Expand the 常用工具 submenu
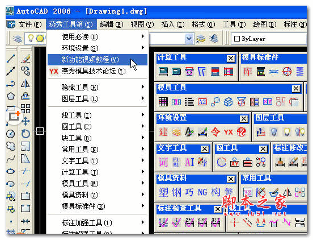313x240 pixels. 98,150
